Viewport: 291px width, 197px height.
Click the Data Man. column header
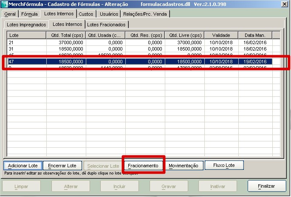point(255,35)
